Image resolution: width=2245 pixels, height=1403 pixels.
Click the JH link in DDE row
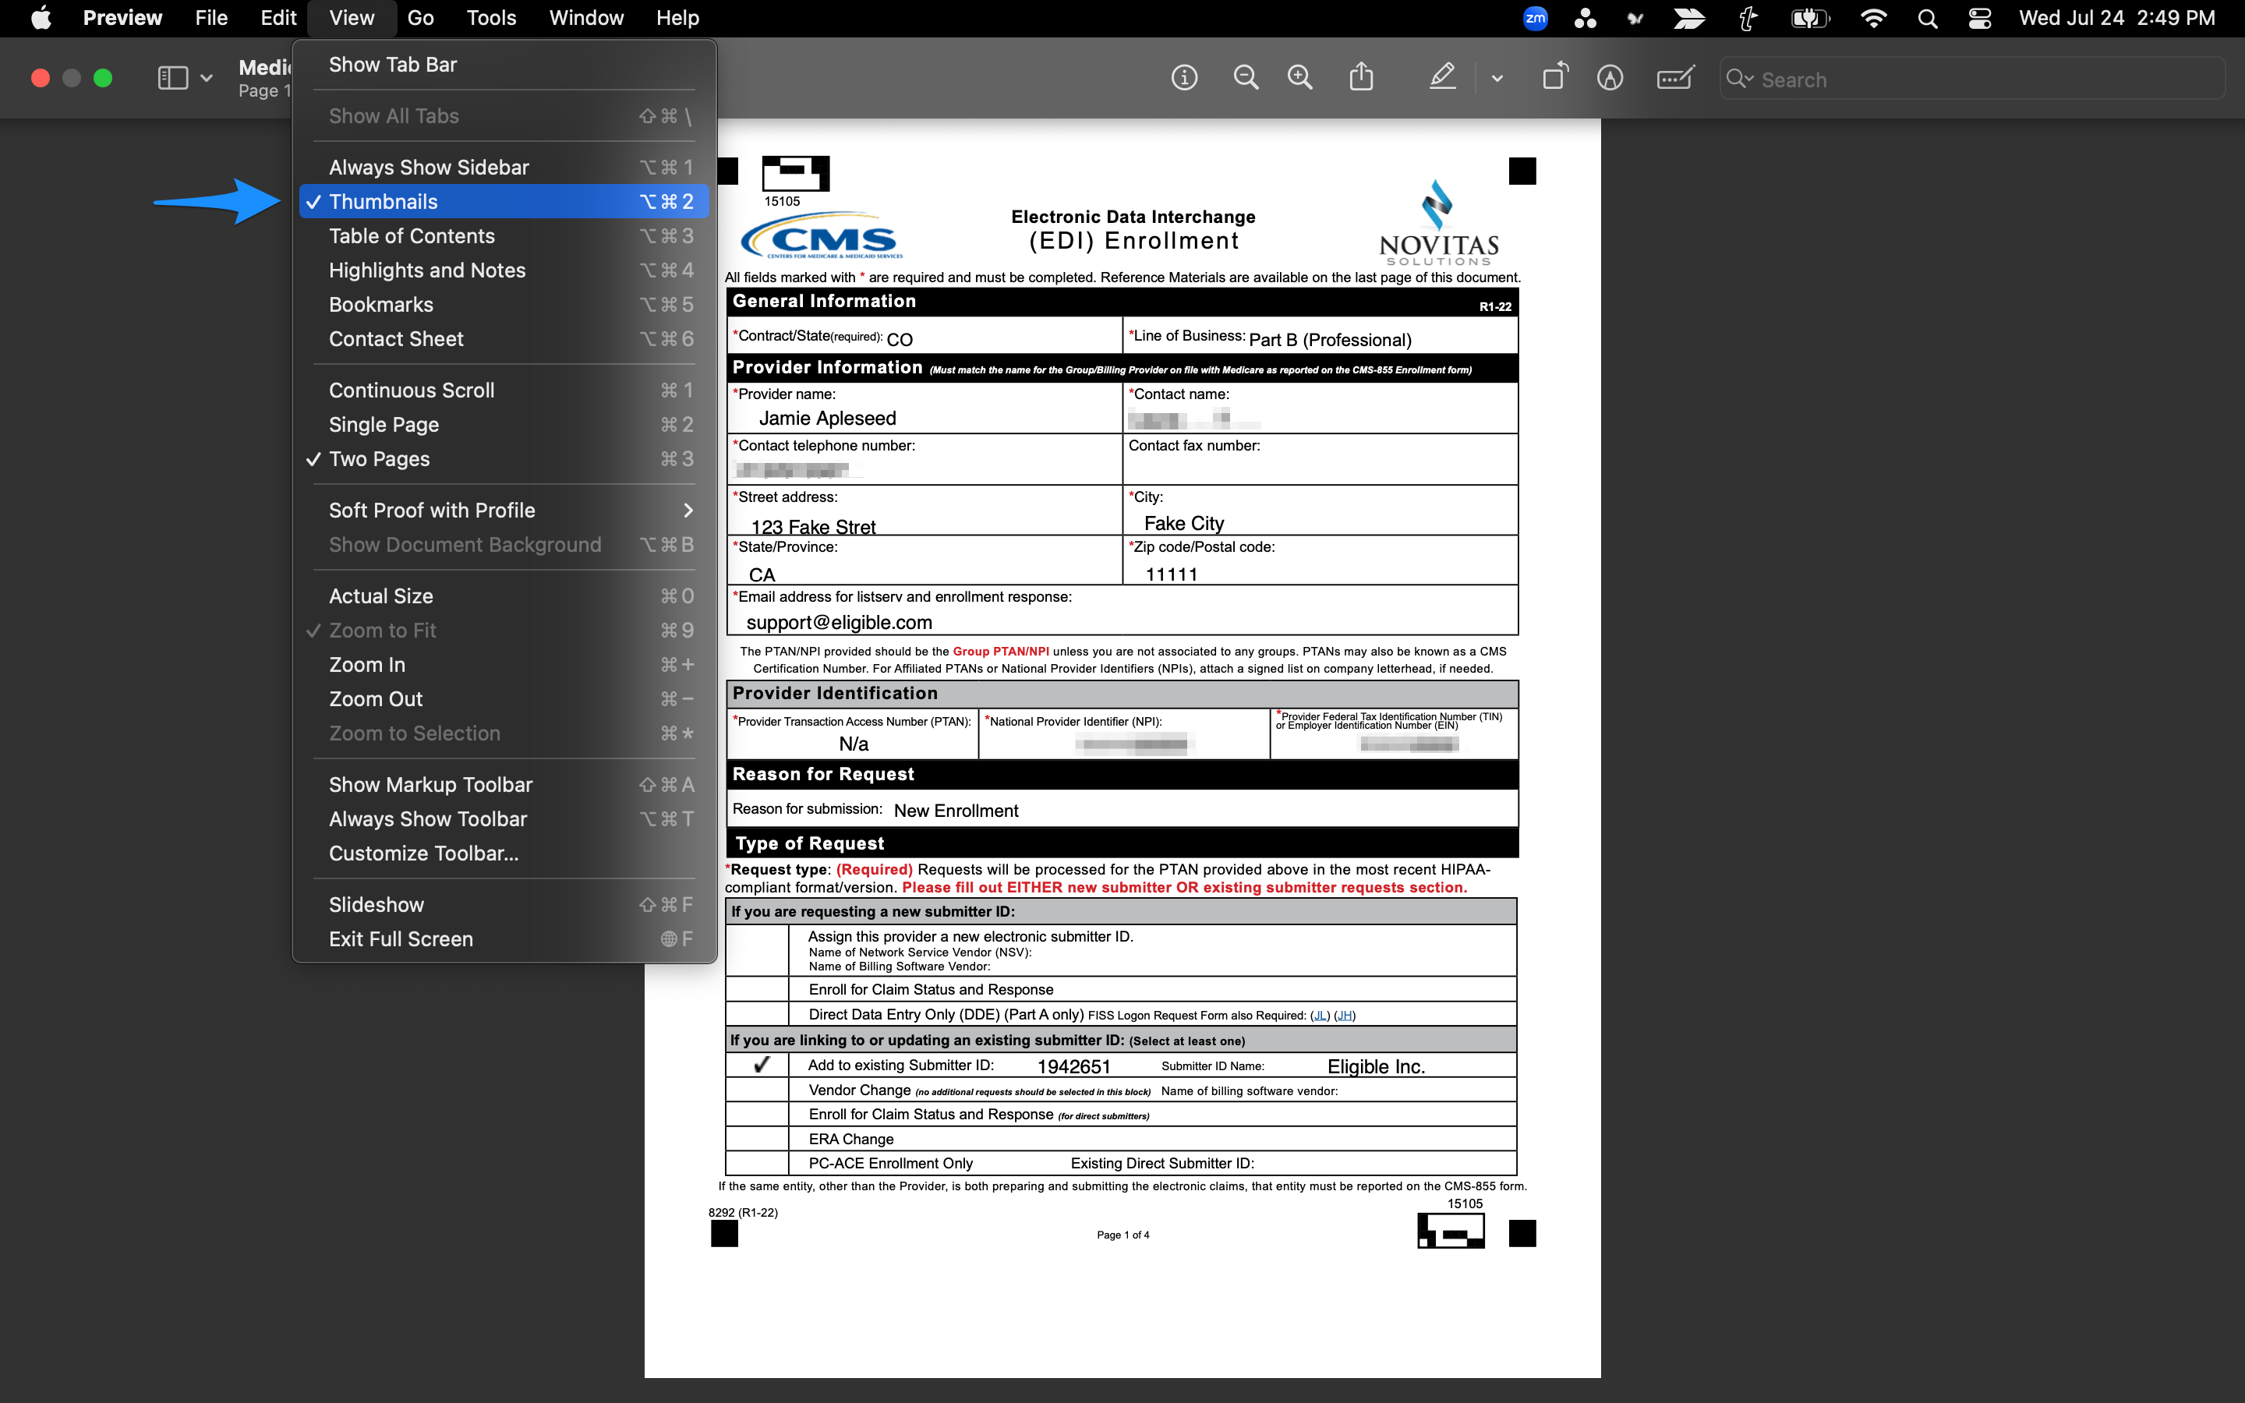pos(1344,1015)
